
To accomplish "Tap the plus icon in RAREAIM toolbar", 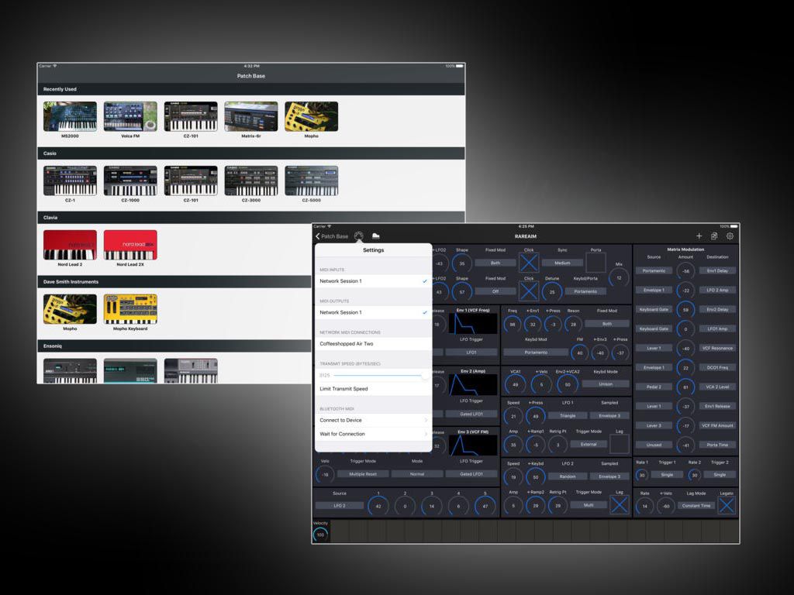I will (x=699, y=236).
